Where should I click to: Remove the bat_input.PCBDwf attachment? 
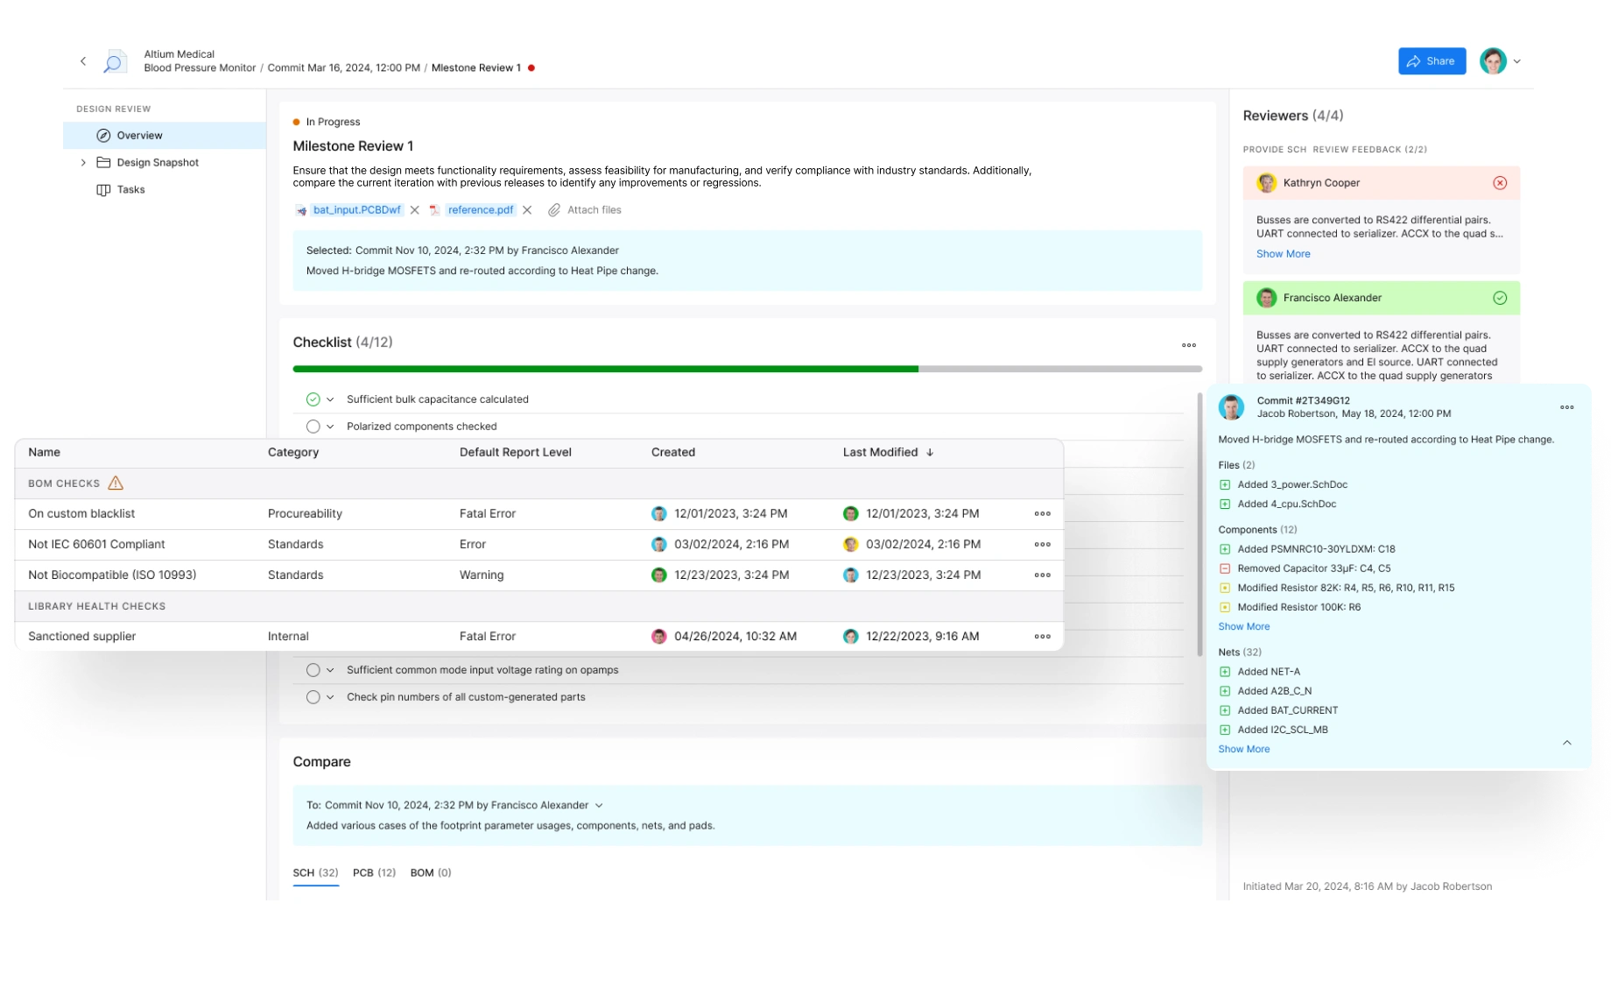coord(415,210)
